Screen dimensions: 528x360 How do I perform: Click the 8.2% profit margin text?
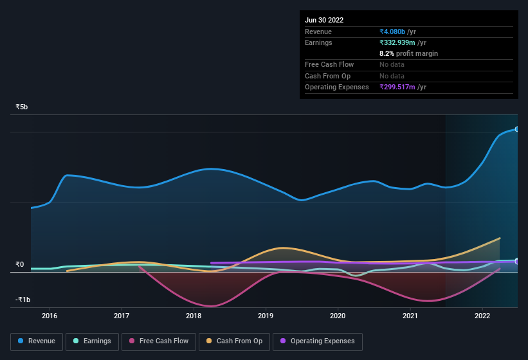(x=409, y=53)
